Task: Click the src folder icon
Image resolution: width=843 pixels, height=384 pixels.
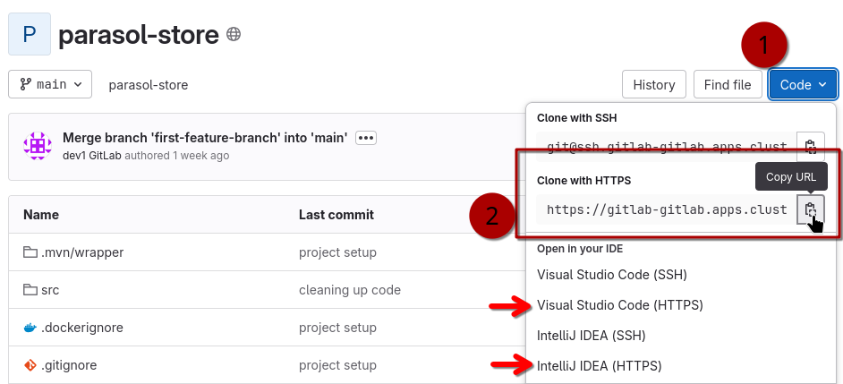Action: (x=30, y=290)
